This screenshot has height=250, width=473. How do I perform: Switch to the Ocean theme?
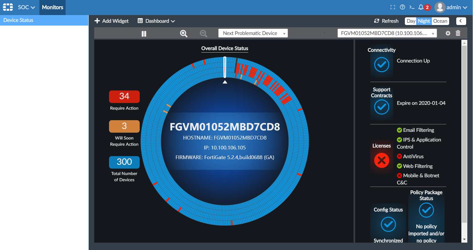point(440,21)
